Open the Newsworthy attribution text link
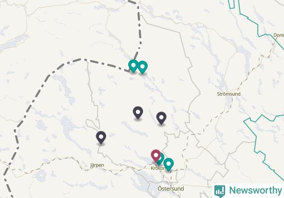 pyautogui.click(x=255, y=190)
